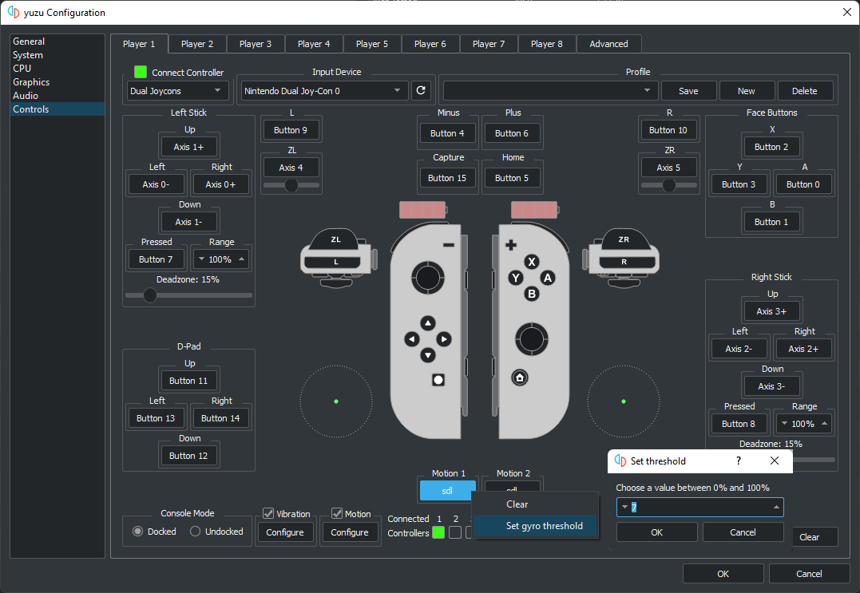Choose Clear from the Motion context menu
Image resolution: width=860 pixels, height=593 pixels.
coord(535,504)
